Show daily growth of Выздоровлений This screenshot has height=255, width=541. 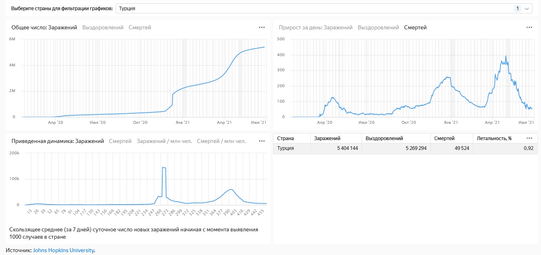378,28
